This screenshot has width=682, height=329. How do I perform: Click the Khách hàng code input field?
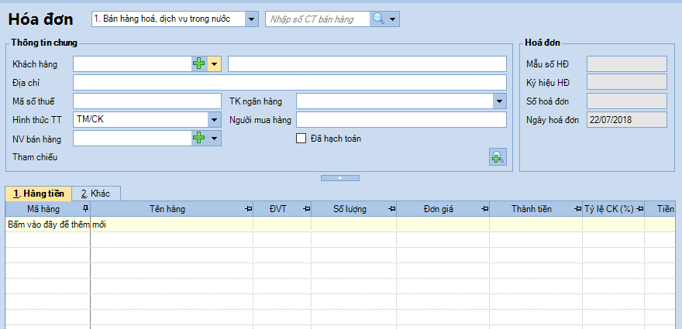coord(133,64)
